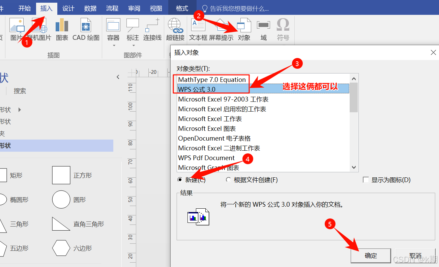The height and width of the screenshot is (267, 439).
Task: Open the 数据 (Data) tab
Action: [90, 8]
